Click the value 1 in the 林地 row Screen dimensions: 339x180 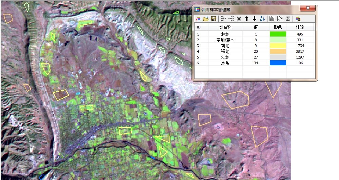pyautogui.click(x=256, y=34)
